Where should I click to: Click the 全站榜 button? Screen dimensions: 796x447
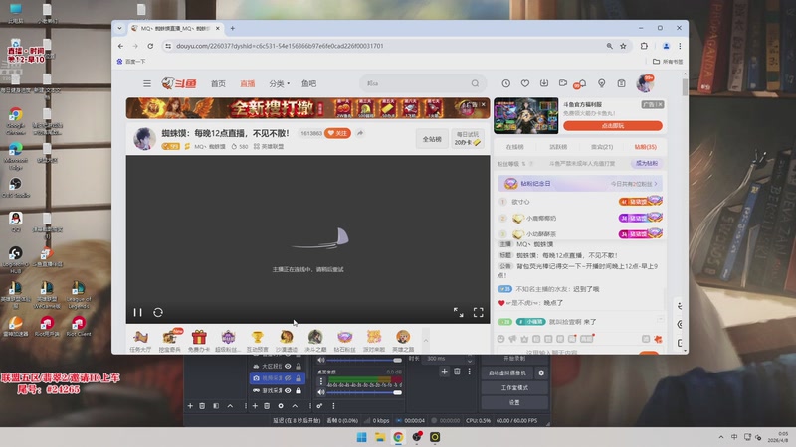432,139
